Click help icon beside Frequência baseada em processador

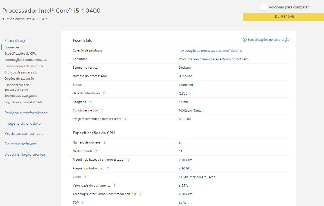pos(129,160)
